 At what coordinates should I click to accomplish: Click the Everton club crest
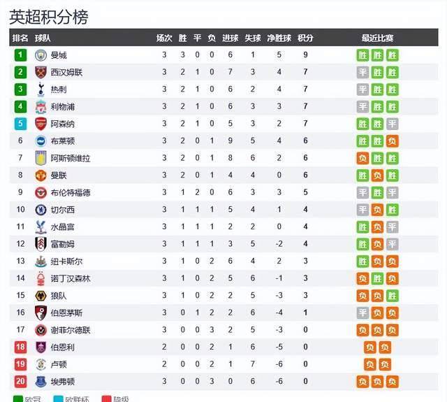pos(41,382)
